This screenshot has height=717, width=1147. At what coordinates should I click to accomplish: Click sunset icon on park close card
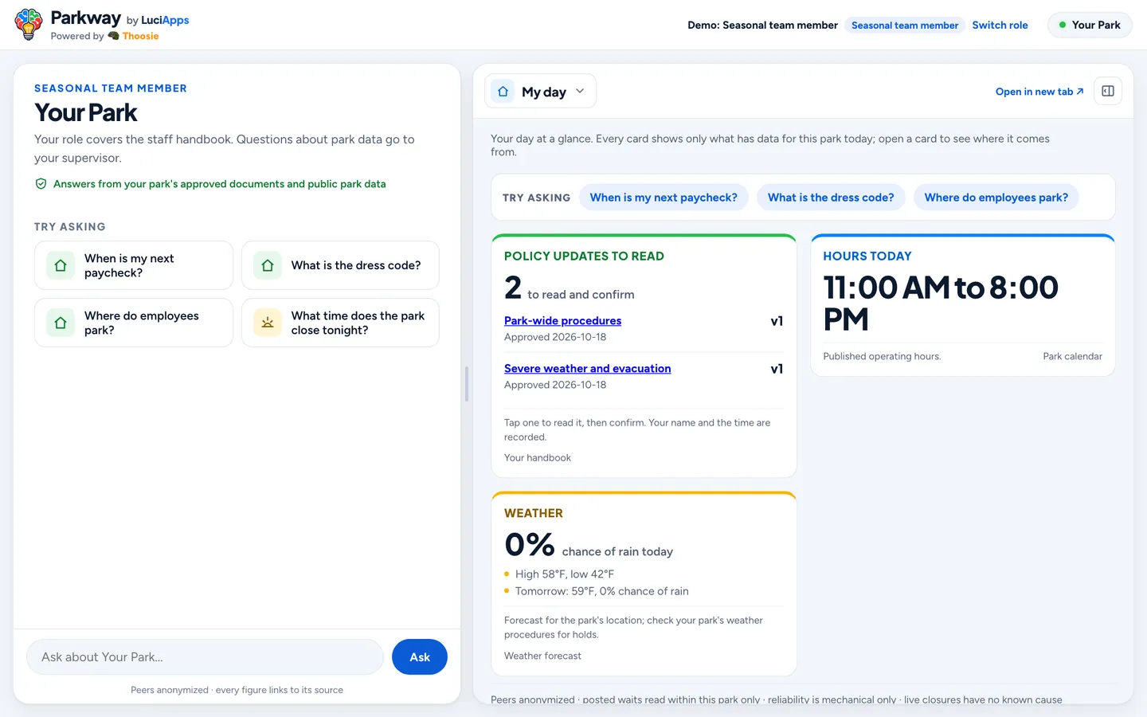(268, 323)
